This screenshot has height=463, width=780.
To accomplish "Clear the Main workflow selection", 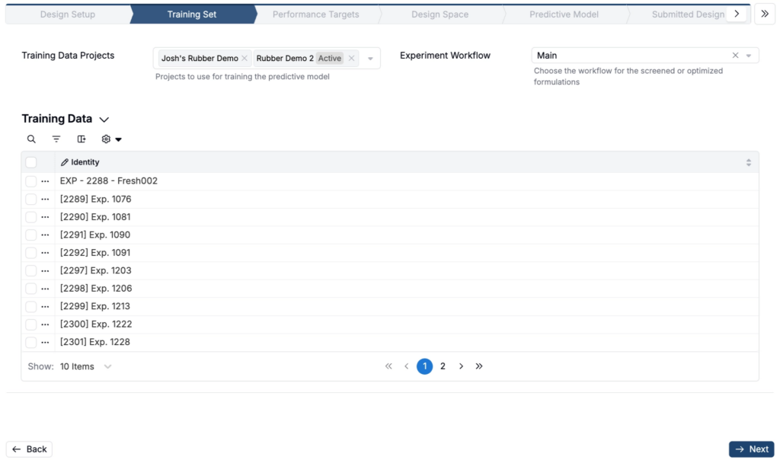I will point(735,55).
